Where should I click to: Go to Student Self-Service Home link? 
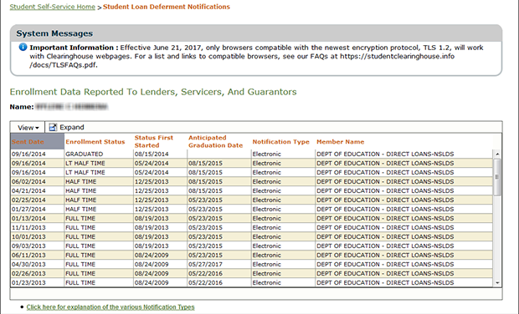[x=52, y=7]
